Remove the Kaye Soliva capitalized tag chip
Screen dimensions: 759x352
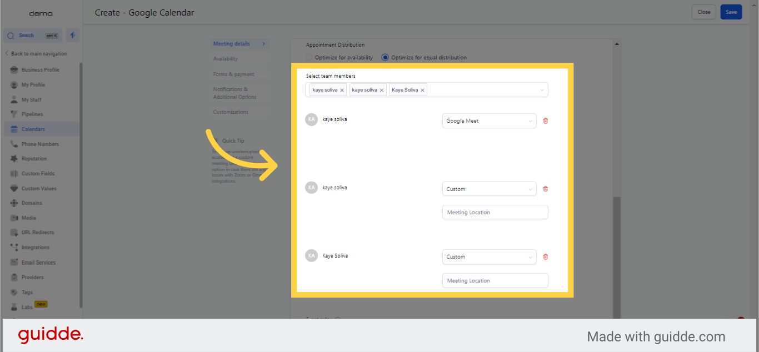422,90
